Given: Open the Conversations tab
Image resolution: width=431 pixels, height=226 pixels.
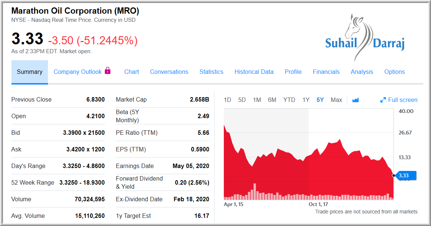Looking at the screenshot, I should 169,72.
